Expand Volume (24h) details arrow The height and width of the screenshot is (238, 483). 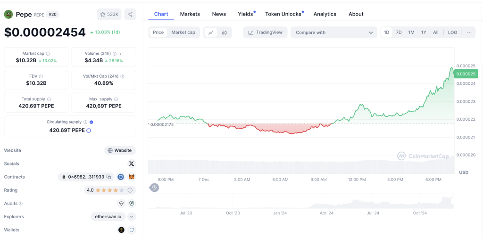pyautogui.click(x=120, y=54)
